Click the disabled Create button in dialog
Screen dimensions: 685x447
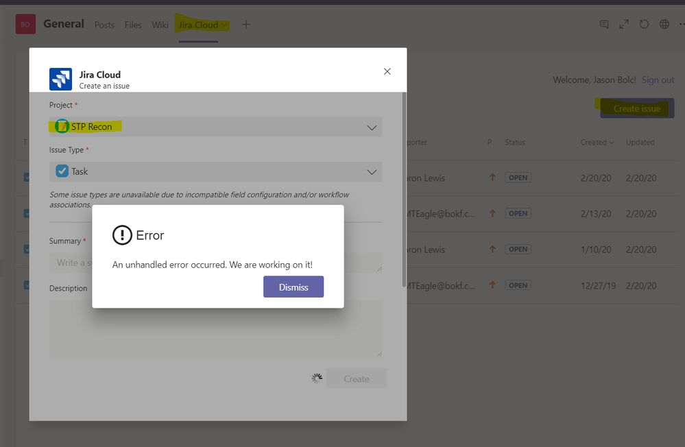[x=356, y=378]
